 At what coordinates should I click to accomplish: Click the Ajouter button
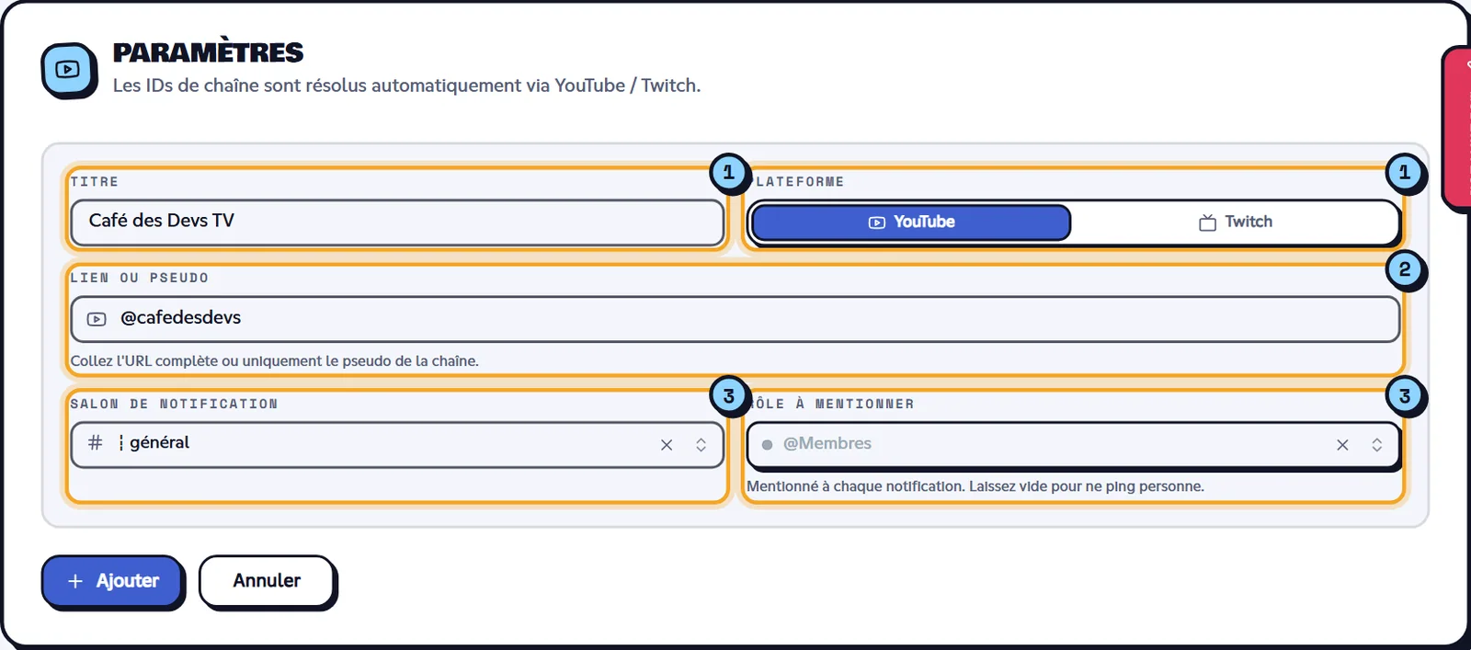point(112,581)
